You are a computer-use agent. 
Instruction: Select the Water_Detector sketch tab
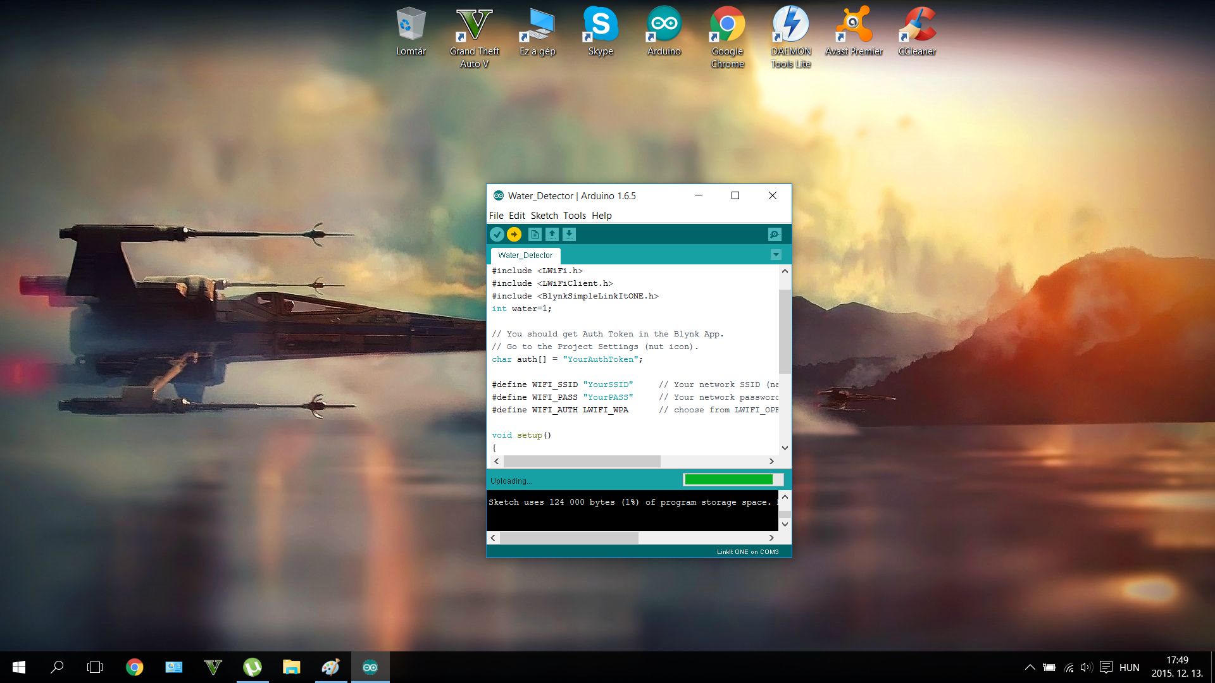525,255
